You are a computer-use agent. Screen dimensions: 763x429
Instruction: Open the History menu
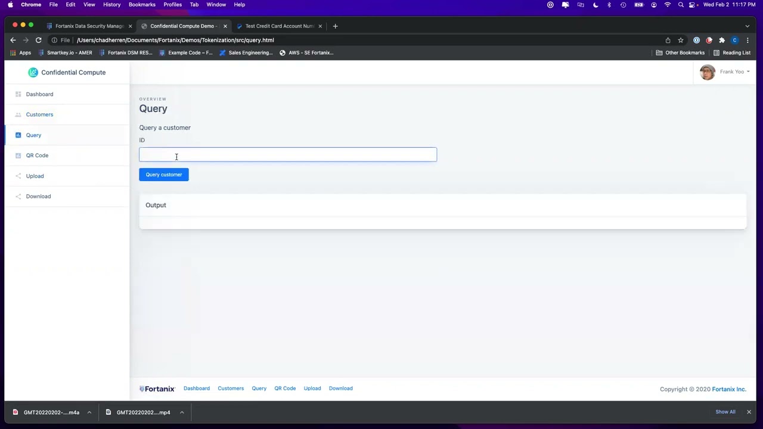click(x=111, y=5)
